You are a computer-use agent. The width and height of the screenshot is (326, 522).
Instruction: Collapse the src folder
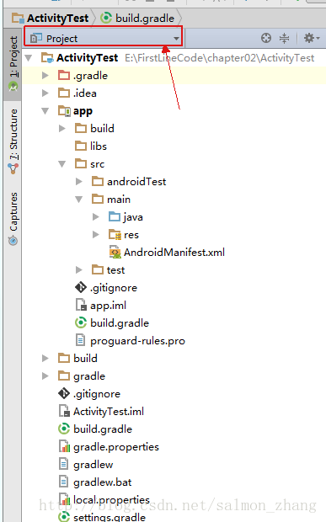[x=62, y=164]
